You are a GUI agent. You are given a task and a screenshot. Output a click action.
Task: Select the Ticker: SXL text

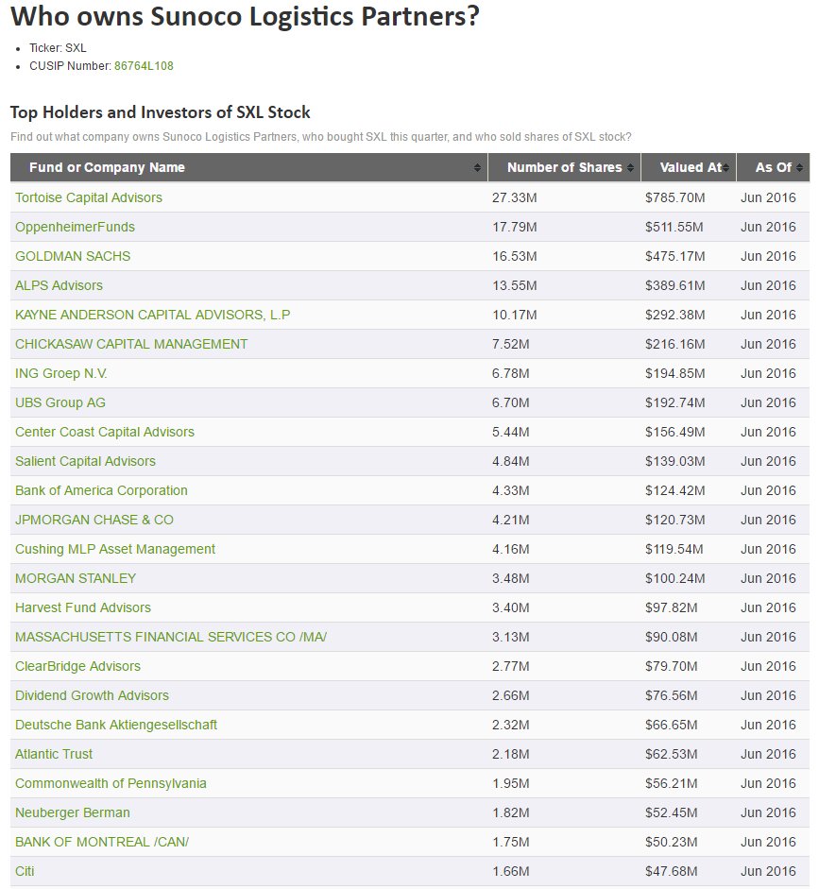58,47
